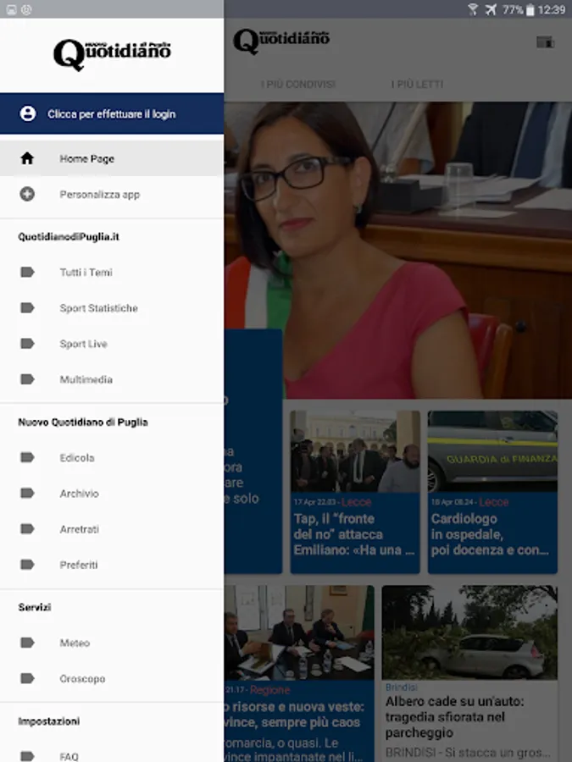Click the user account icon in the login bar
The height and width of the screenshot is (762, 572).
pyautogui.click(x=28, y=113)
